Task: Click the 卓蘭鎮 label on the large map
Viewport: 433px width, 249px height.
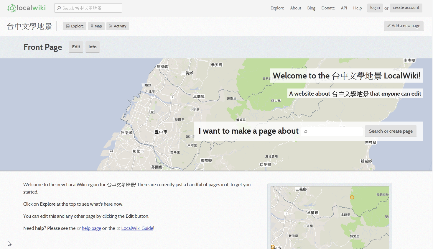Action: point(199,96)
